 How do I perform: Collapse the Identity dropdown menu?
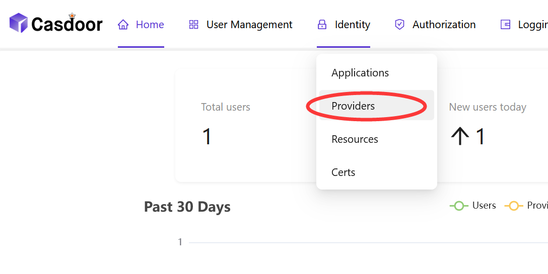point(352,25)
